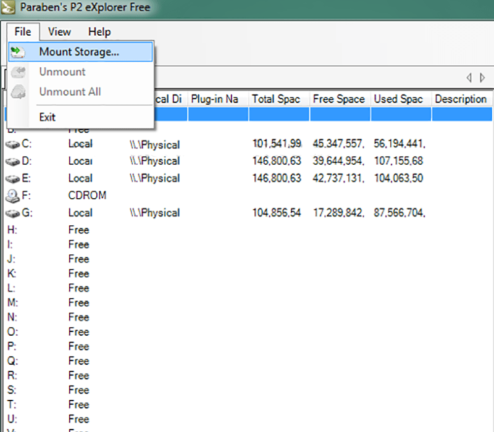
Task: Click the right tab scroll arrow
Action: point(482,78)
